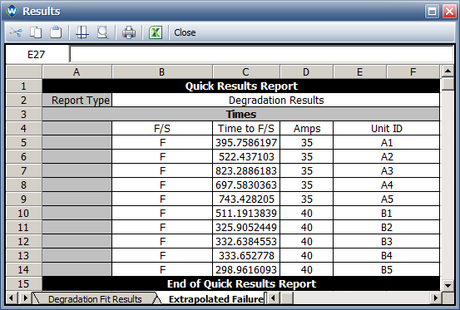Switch to Degradation Fit Results tab
460x310 pixels.
(95, 299)
